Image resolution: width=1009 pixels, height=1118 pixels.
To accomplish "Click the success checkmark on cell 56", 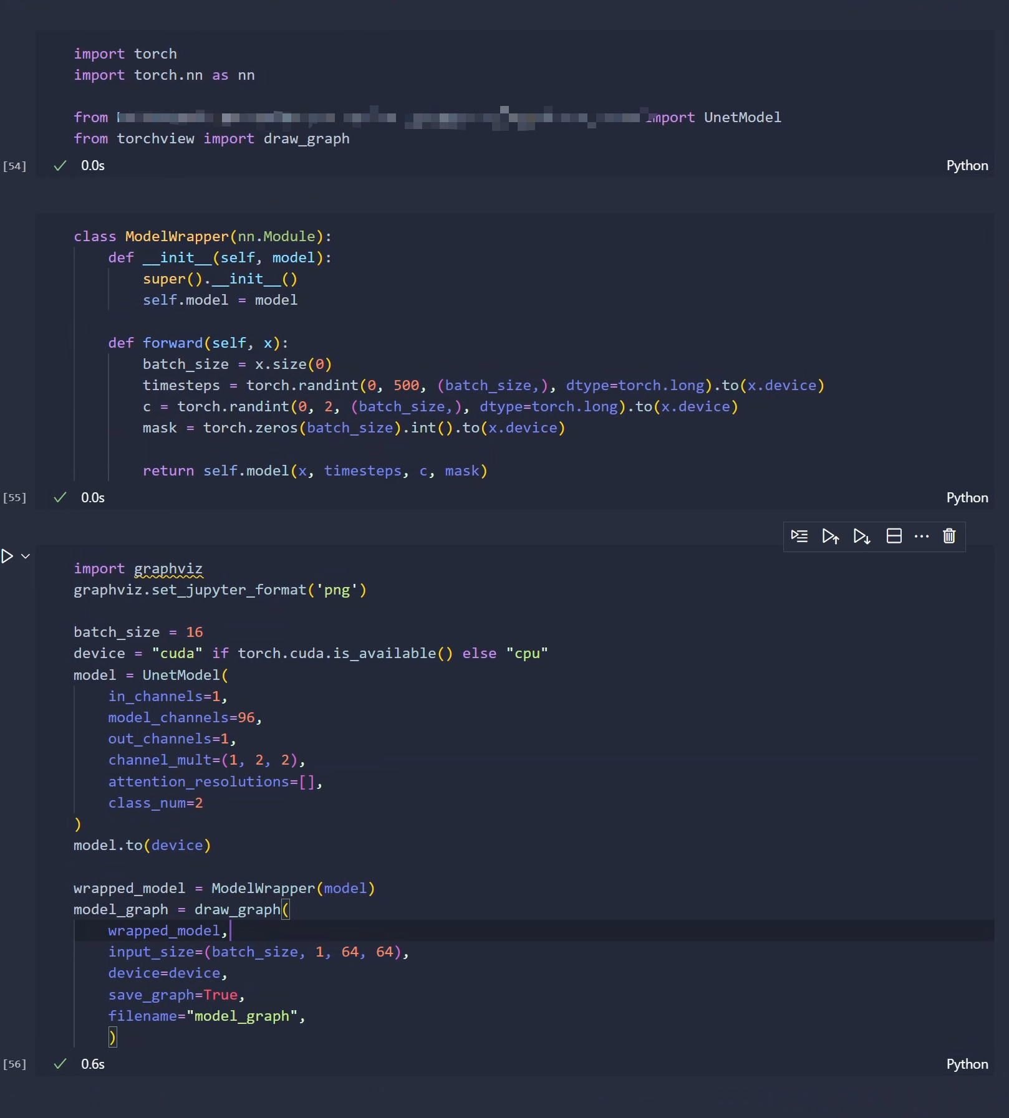I will point(60,1064).
